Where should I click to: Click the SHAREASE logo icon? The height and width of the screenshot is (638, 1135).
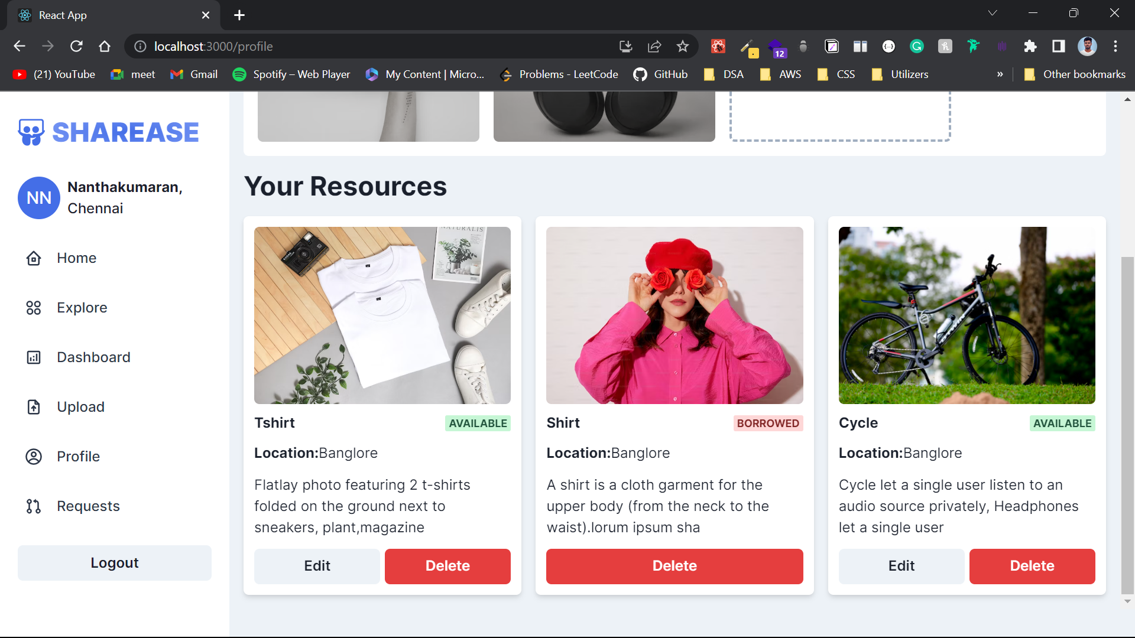click(31, 132)
